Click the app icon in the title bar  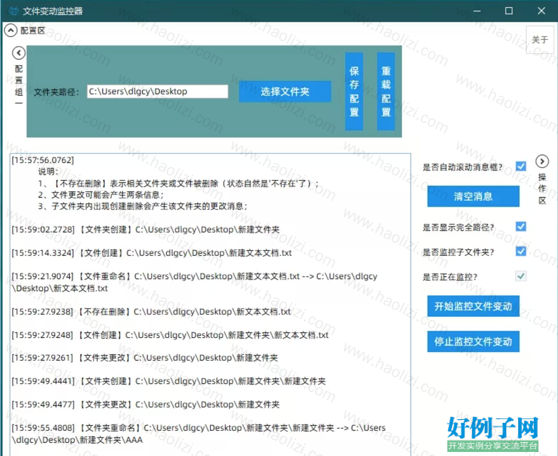14,11
